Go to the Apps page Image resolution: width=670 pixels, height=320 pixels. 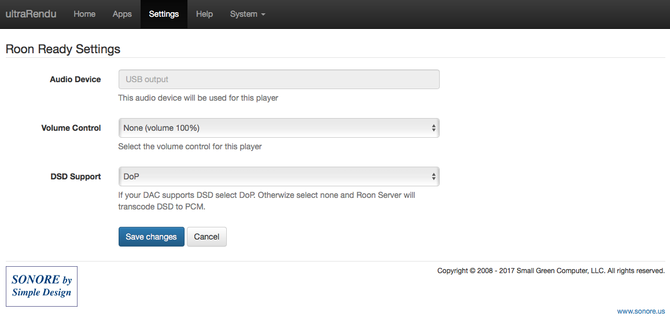click(122, 14)
